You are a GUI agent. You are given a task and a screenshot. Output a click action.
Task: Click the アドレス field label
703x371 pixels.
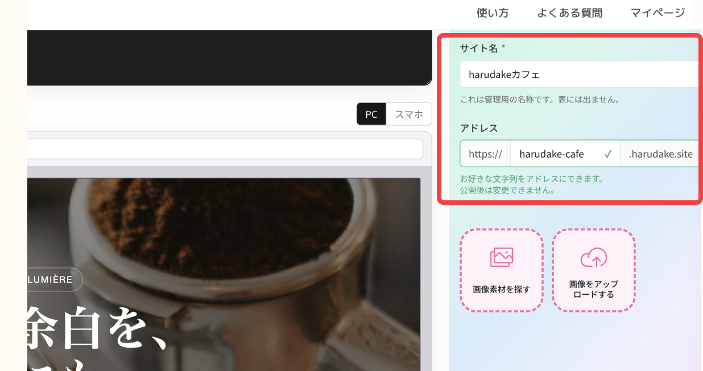[479, 128]
